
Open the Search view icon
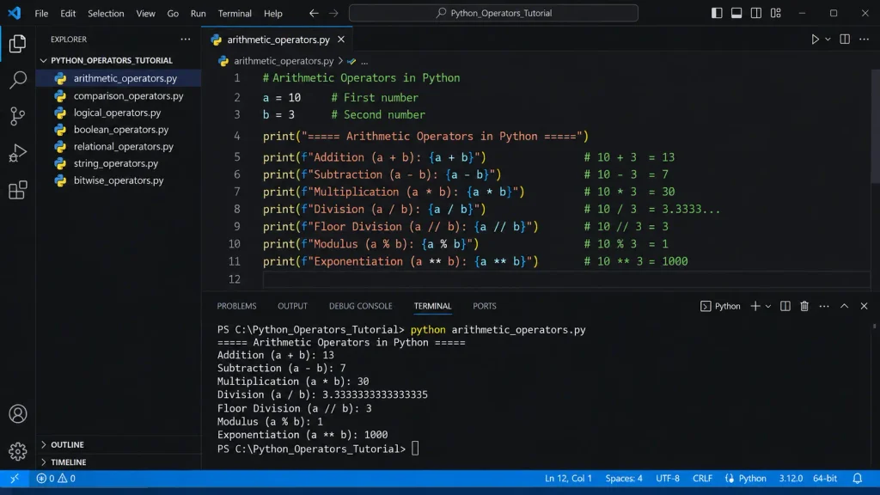[x=17, y=80]
